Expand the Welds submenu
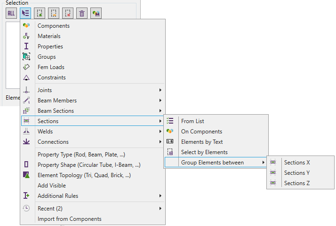The height and width of the screenshot is (226, 336). 45,132
